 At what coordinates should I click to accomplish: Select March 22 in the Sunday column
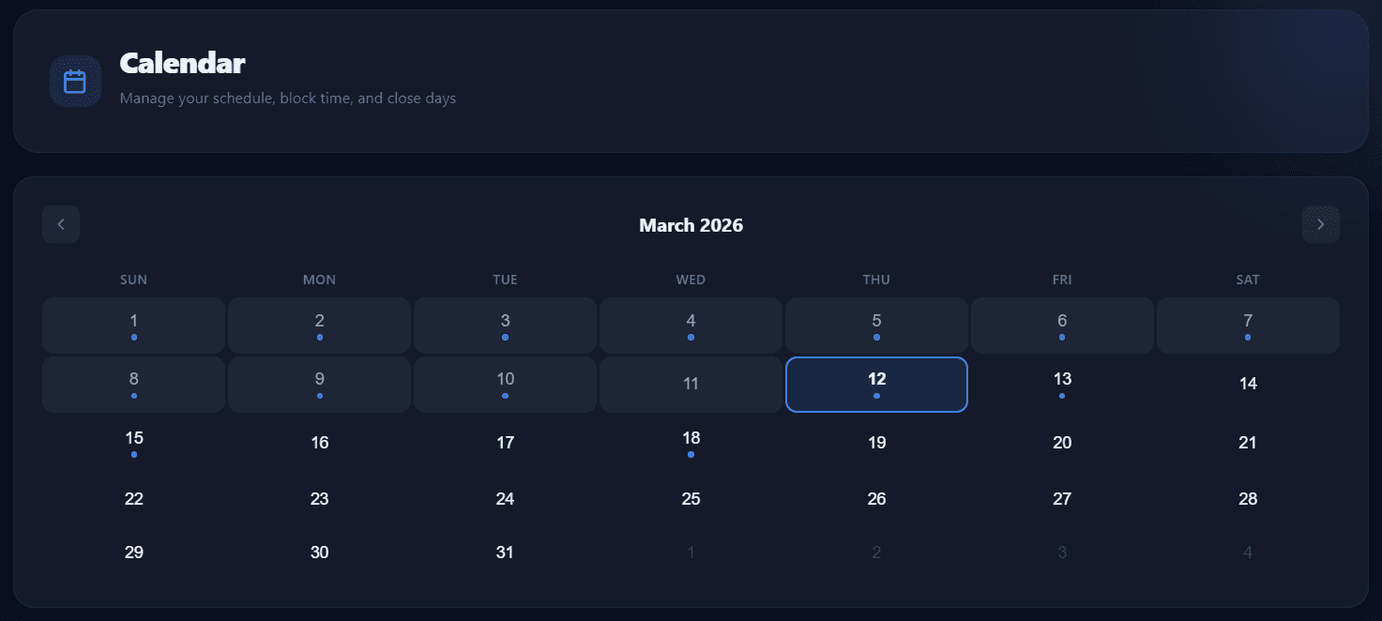point(133,498)
